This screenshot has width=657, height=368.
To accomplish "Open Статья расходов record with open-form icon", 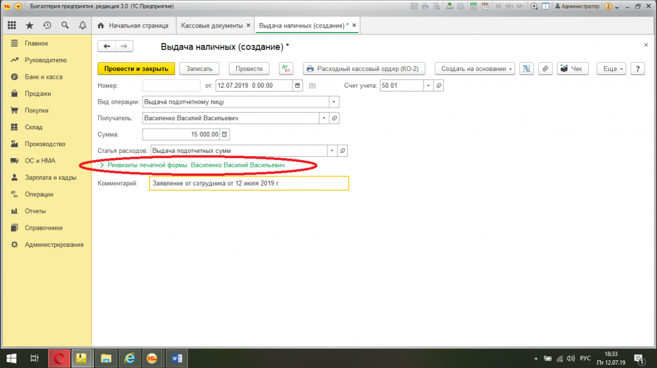I will pyautogui.click(x=343, y=150).
